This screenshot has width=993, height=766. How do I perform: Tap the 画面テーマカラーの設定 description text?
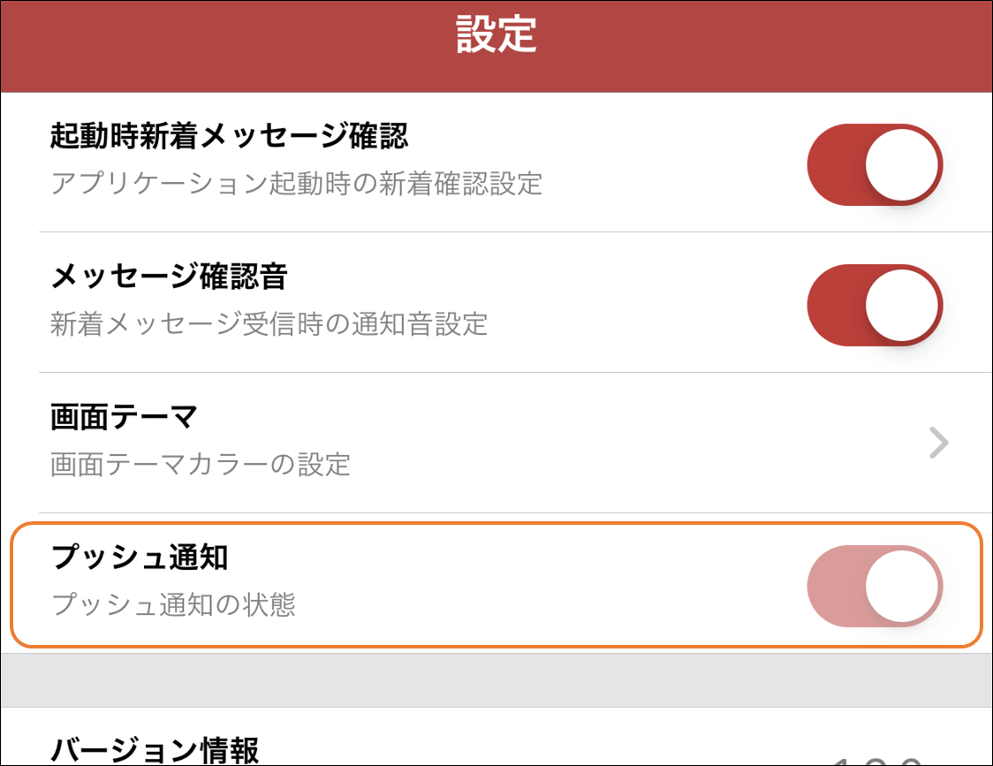pyautogui.click(x=201, y=465)
